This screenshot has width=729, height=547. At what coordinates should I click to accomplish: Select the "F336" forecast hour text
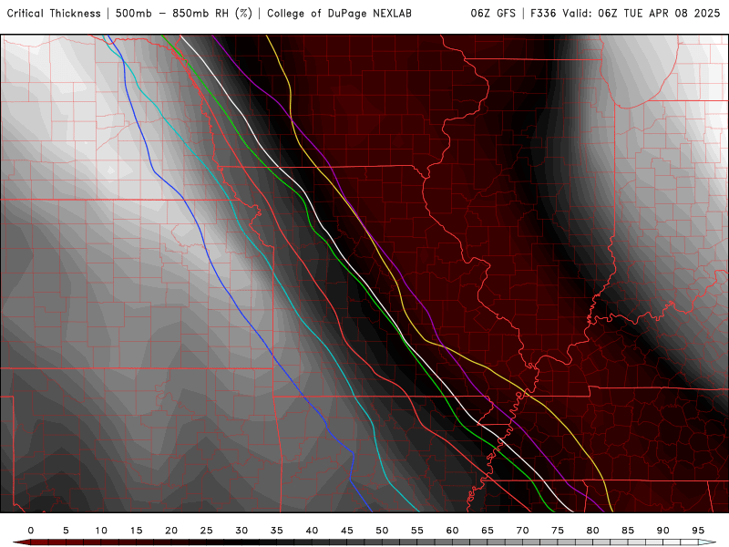click(543, 14)
